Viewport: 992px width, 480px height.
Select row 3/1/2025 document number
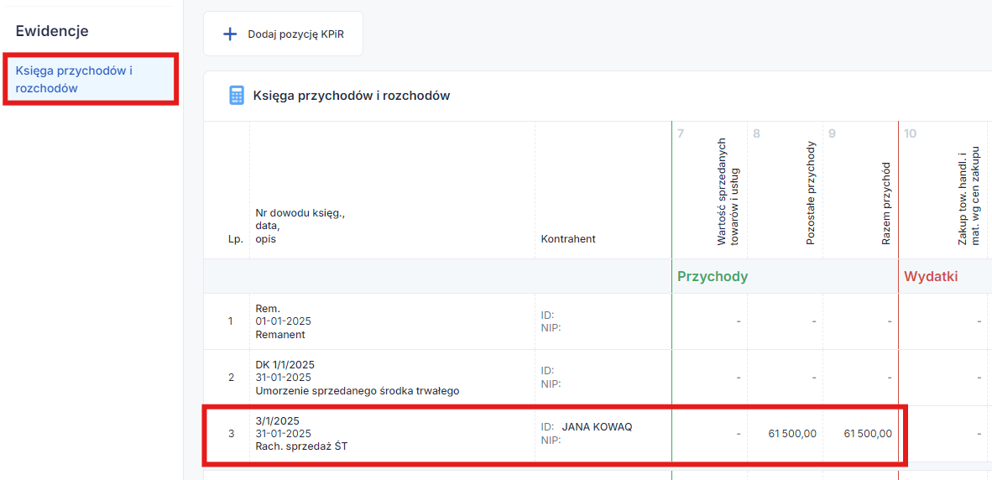(277, 420)
